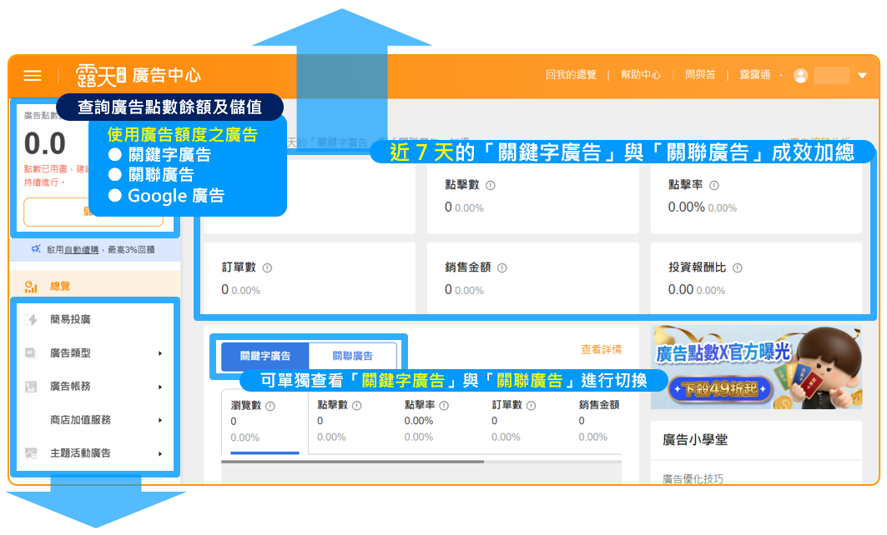887x535 pixels.
Task: Open the 廣告點數X官方曝光 promo banner
Action: tap(756, 367)
